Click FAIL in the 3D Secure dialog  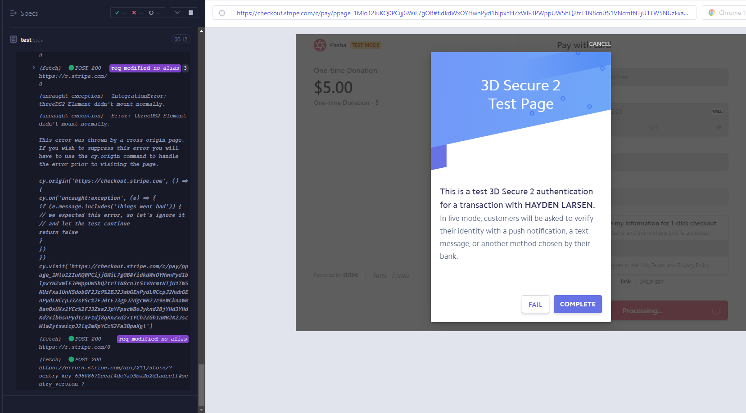coord(535,305)
